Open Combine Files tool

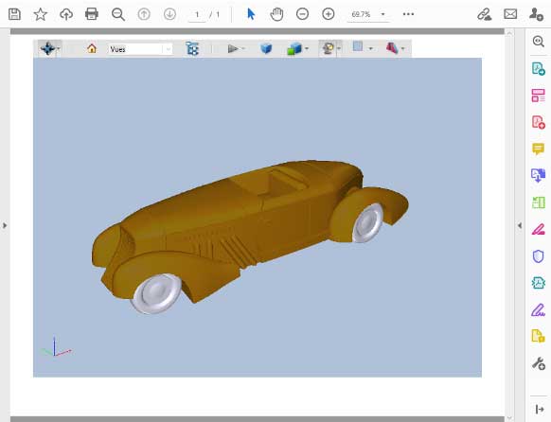click(x=538, y=176)
